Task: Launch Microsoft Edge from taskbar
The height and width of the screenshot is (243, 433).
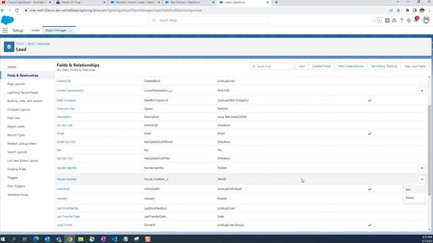Action: pos(36,239)
